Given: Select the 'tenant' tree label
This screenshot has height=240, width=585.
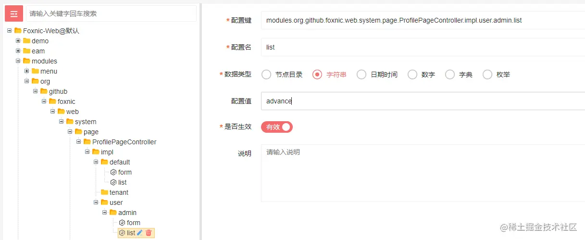Looking at the screenshot, I should [x=119, y=192].
